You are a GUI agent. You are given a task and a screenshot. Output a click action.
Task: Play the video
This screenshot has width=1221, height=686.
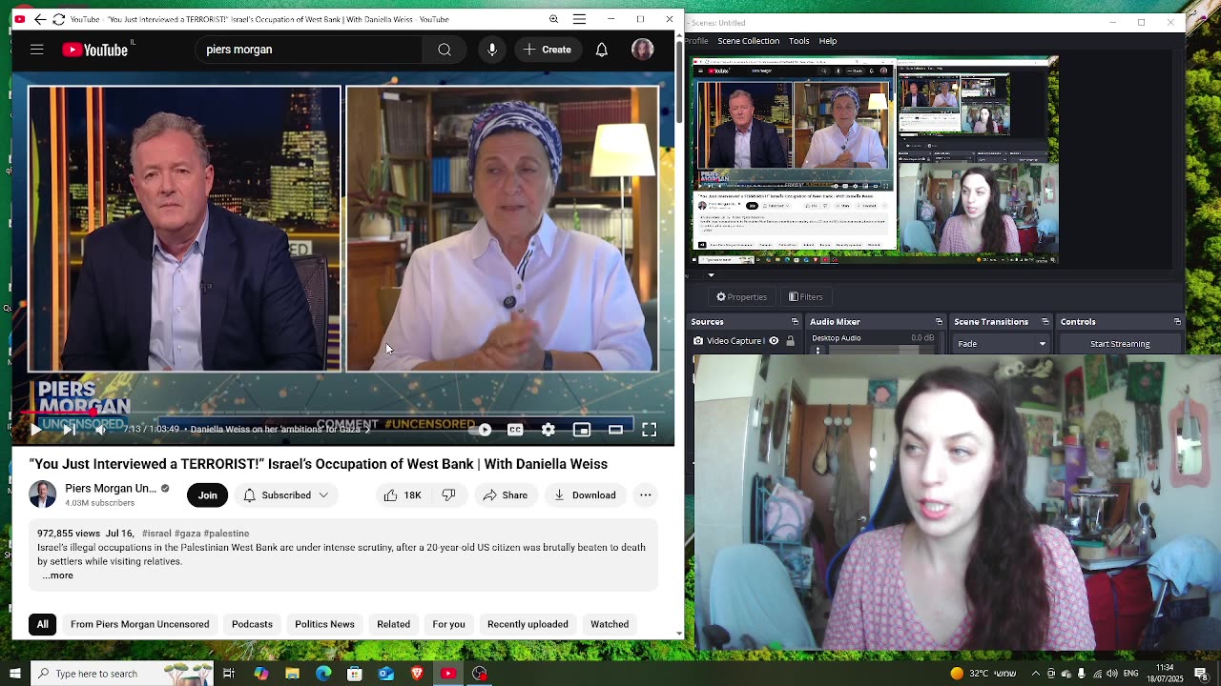tap(35, 430)
